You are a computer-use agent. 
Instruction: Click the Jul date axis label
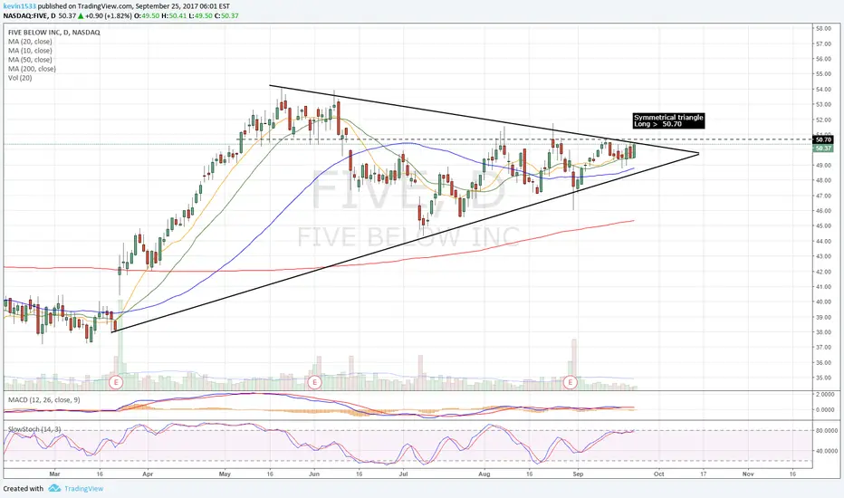[x=403, y=474]
